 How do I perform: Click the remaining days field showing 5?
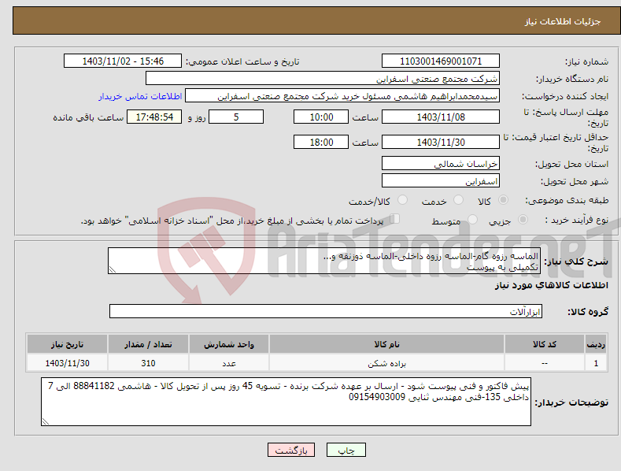(x=236, y=117)
